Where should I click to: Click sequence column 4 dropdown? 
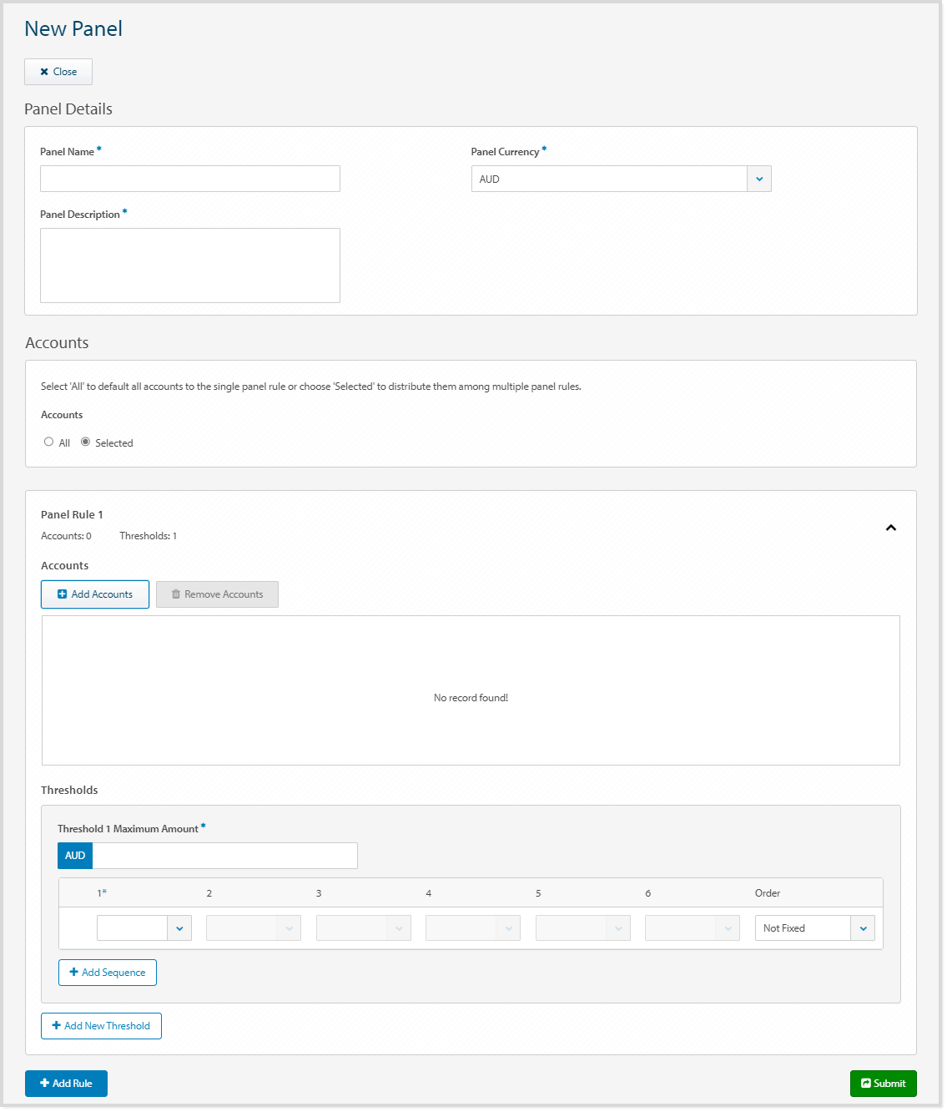[x=472, y=928]
